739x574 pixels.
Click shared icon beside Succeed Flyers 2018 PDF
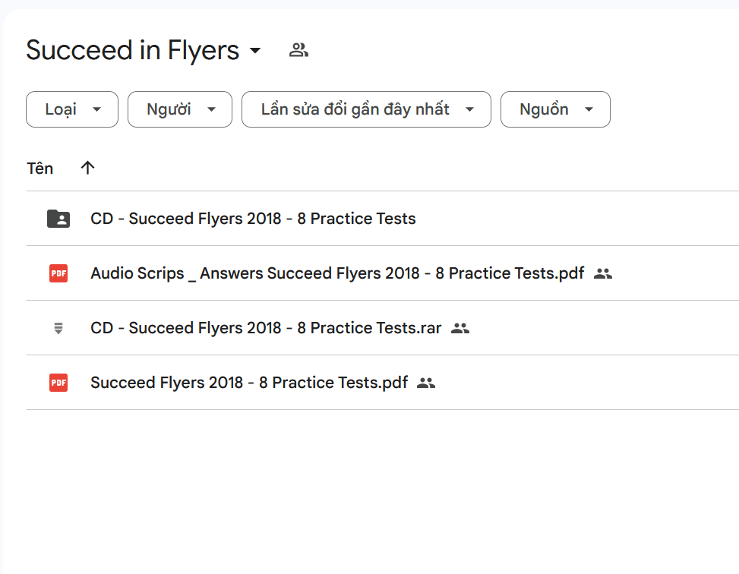(x=427, y=383)
